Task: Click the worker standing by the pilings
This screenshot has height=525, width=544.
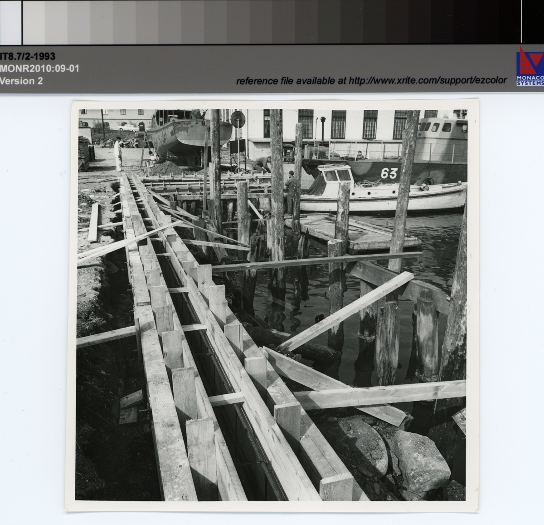Action: (x=289, y=191)
